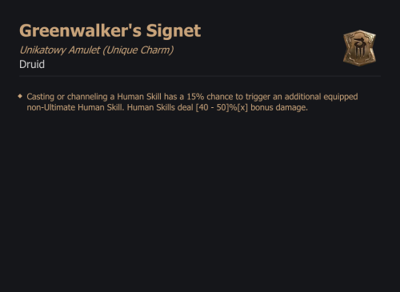Select the Greenwalker's Signet title
This screenshot has width=400, height=292.
click(x=110, y=31)
